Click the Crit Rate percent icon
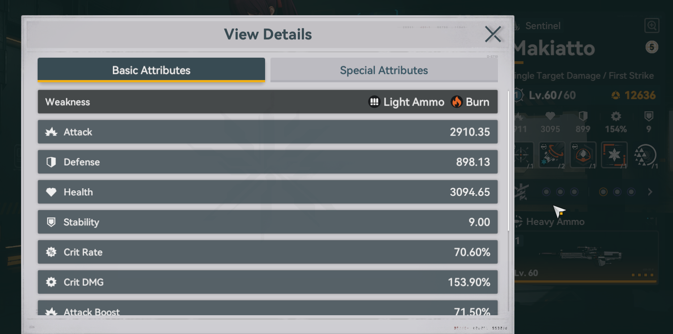The width and height of the screenshot is (673, 334). [51, 252]
